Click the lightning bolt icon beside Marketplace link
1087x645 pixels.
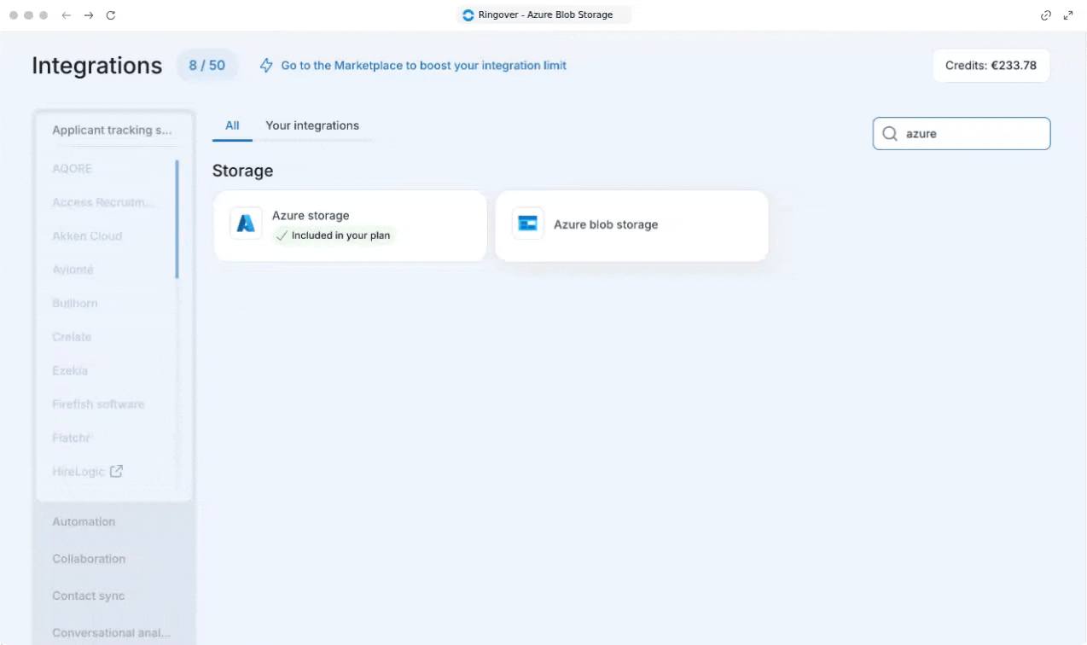[267, 66]
